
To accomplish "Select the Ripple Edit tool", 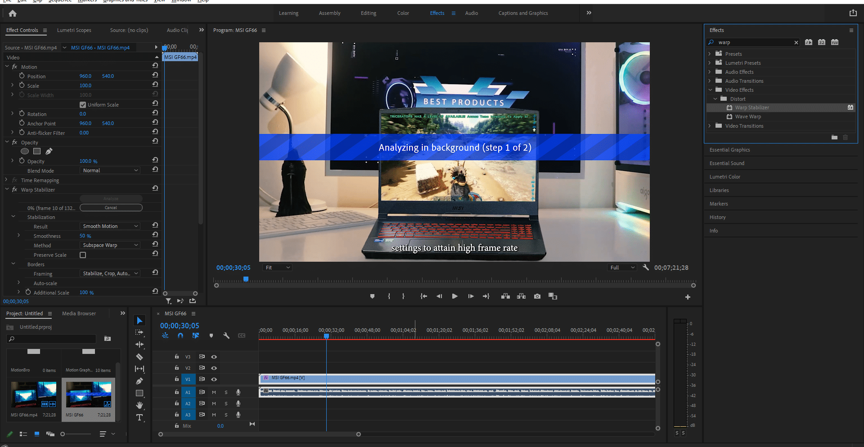I will pyautogui.click(x=139, y=344).
